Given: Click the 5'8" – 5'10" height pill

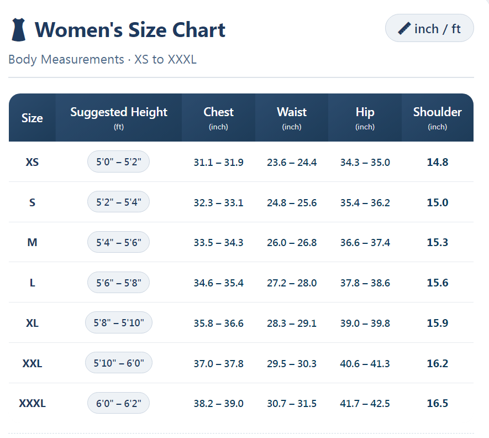Looking at the screenshot, I should pos(118,323).
